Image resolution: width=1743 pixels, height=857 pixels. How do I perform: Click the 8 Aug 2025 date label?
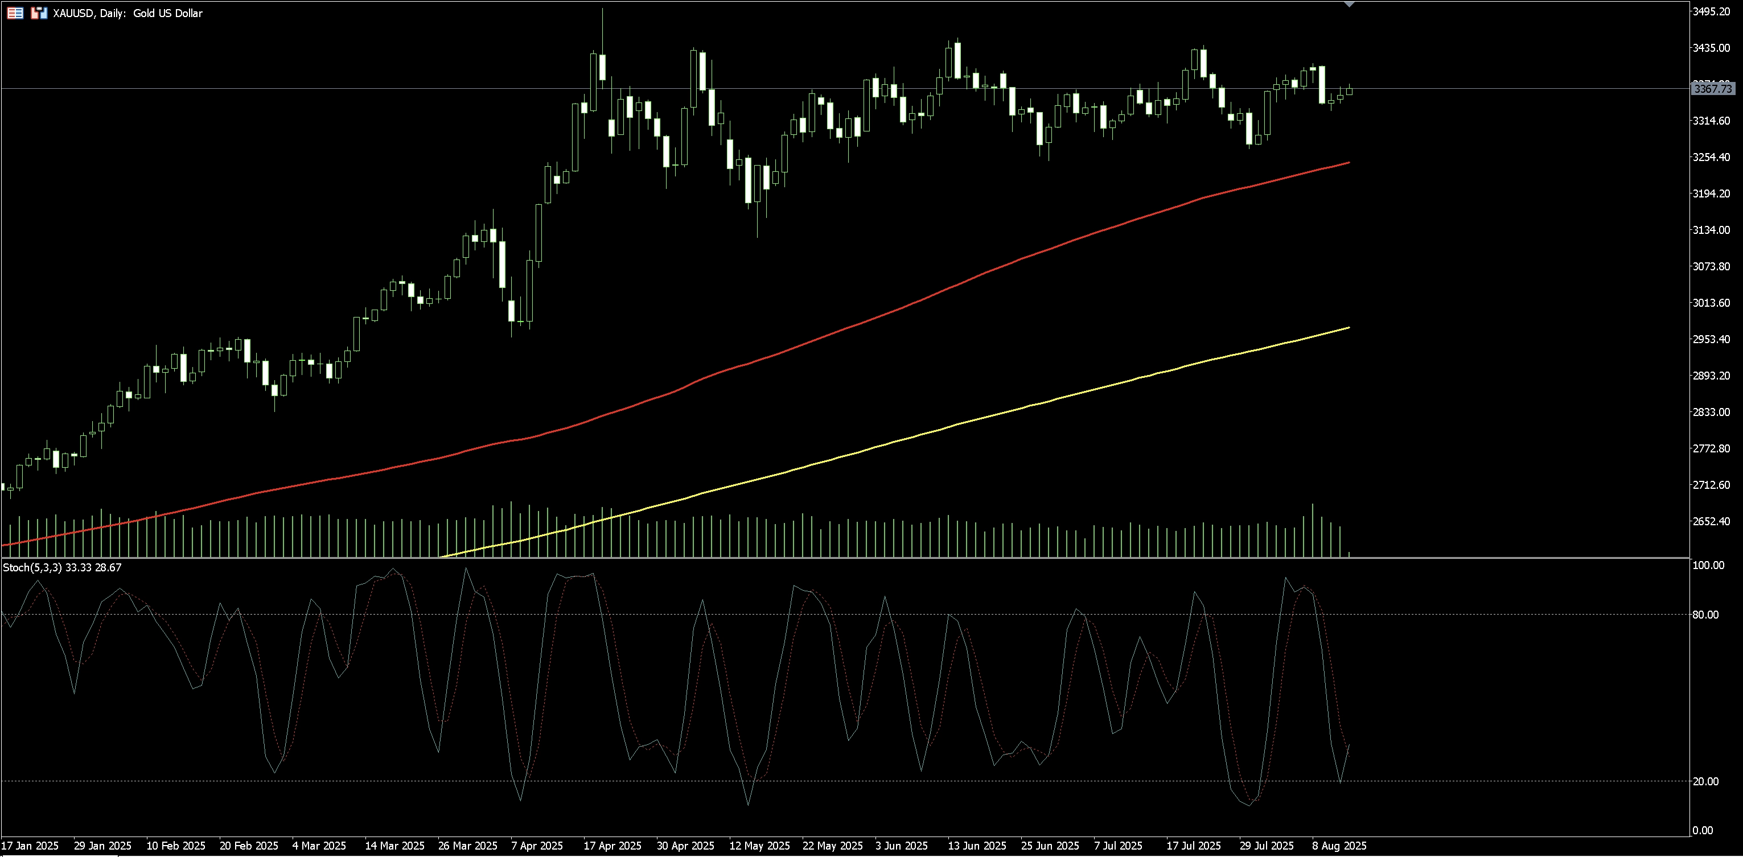pyautogui.click(x=1339, y=846)
